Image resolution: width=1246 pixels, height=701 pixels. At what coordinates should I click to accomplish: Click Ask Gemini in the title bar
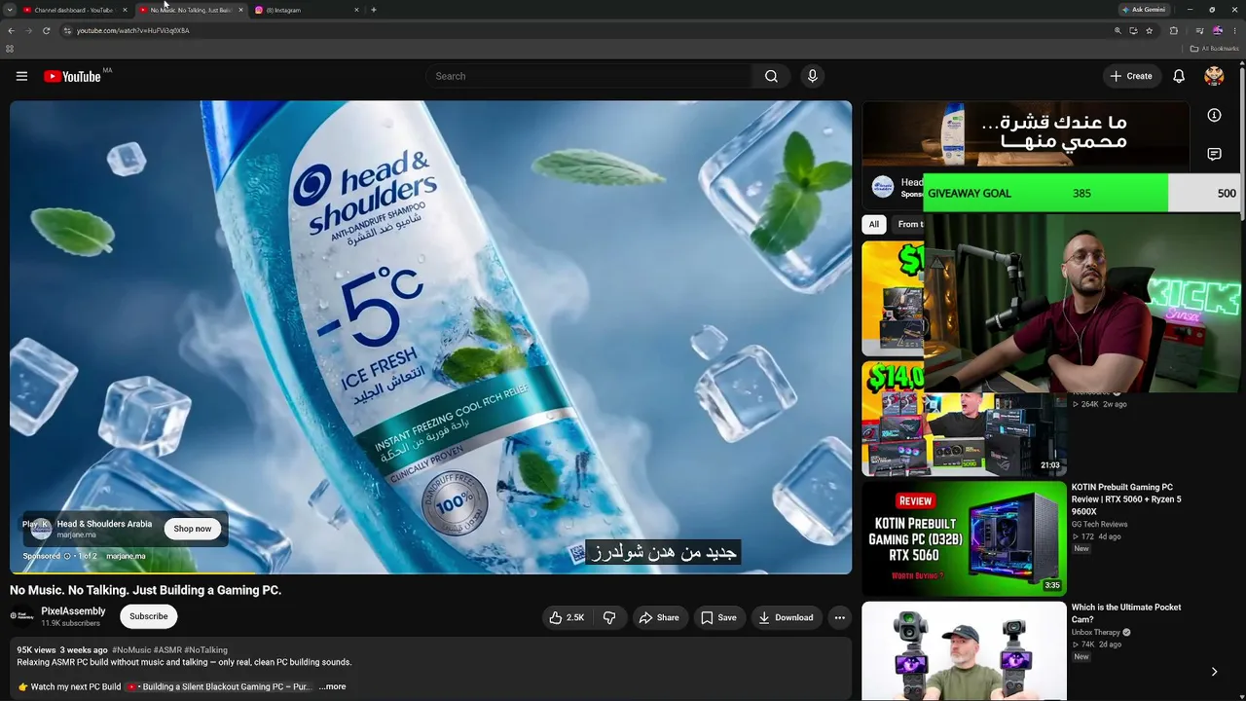[x=1144, y=10]
